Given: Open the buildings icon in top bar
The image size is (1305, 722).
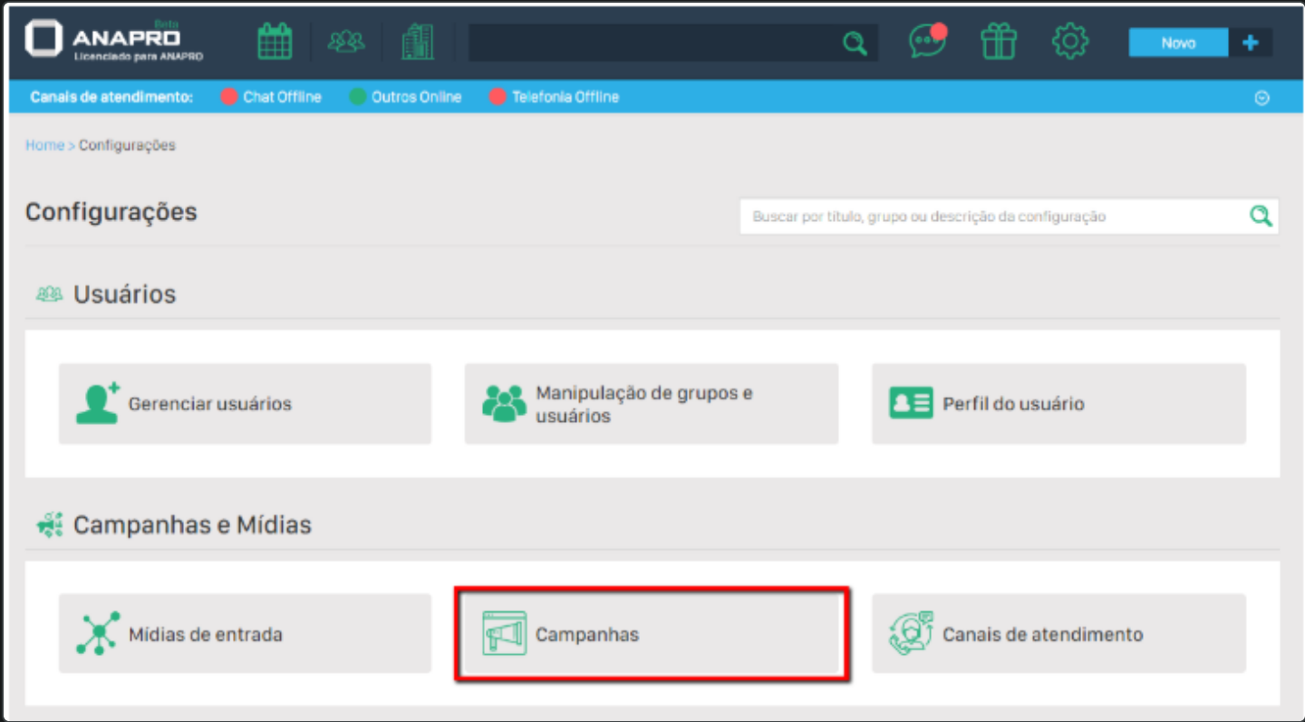Looking at the screenshot, I should (x=417, y=43).
